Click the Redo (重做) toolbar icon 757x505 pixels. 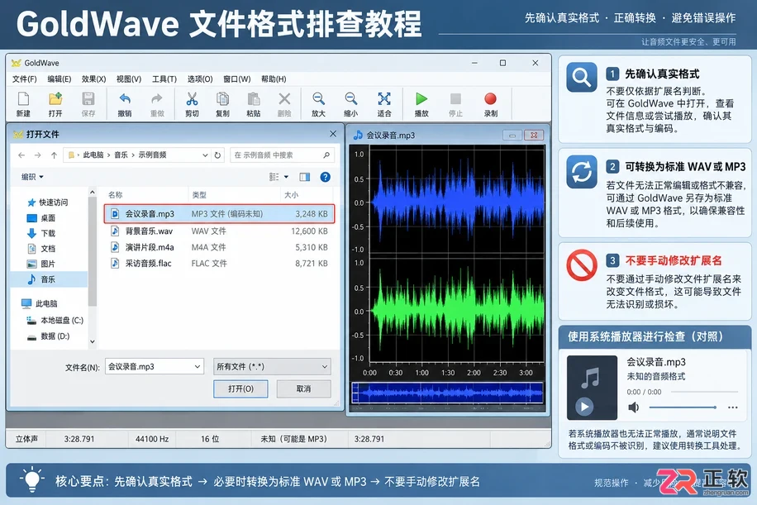tap(157, 99)
